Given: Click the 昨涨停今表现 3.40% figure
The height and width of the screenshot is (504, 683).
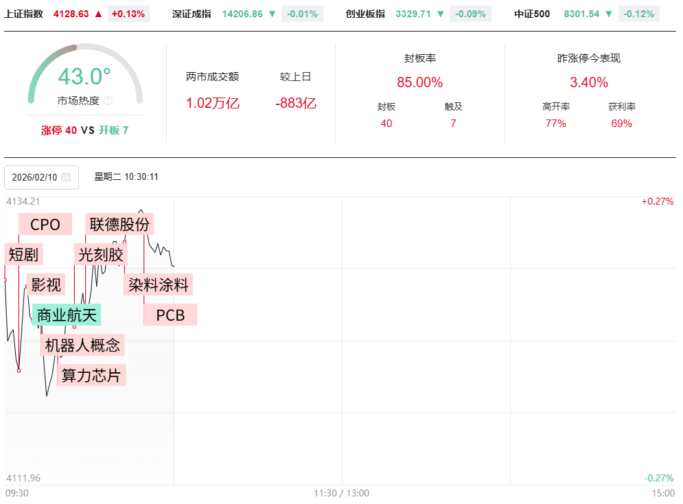Looking at the screenshot, I should [589, 82].
